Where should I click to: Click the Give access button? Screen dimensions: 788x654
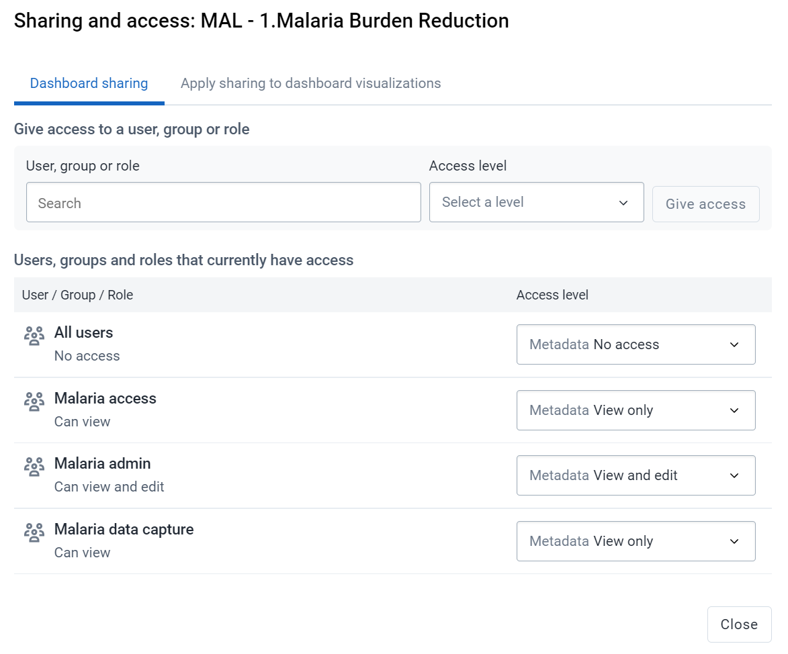[705, 204]
